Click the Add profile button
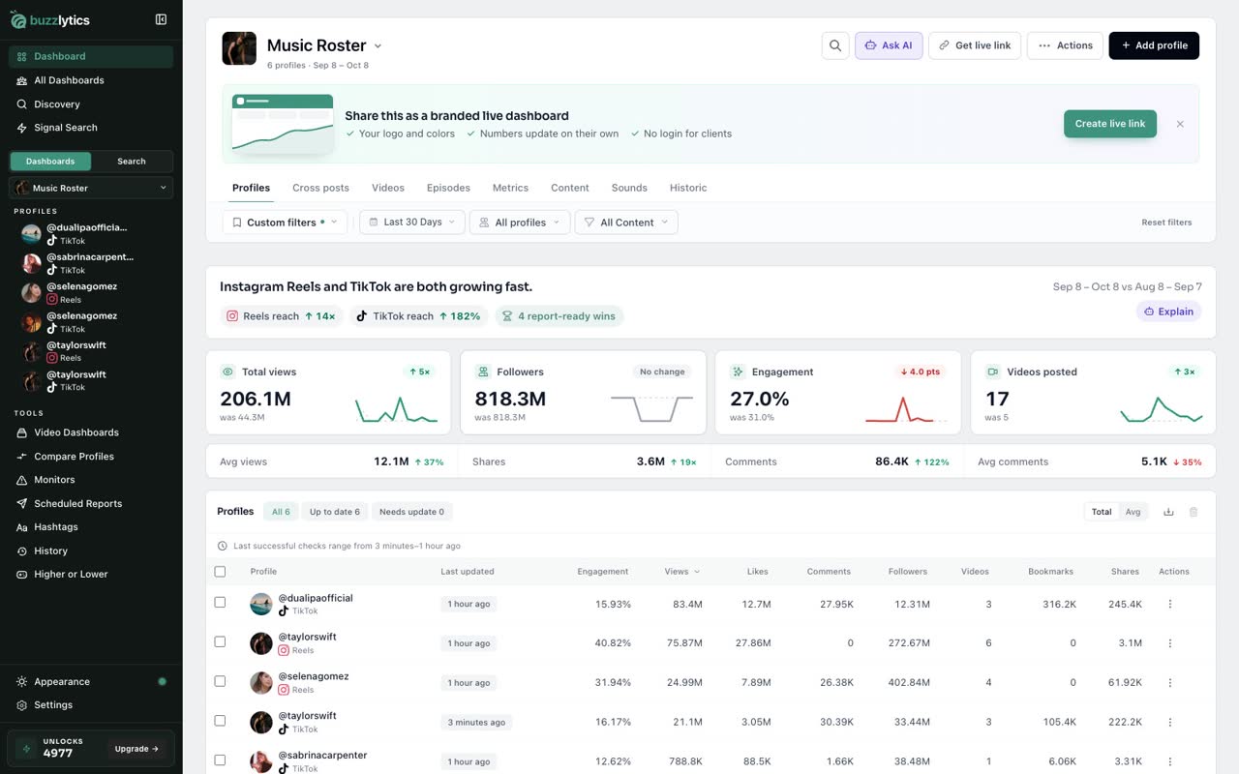 (1154, 45)
